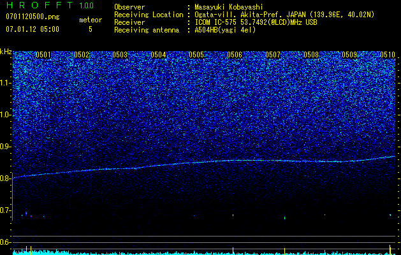Click observer name Masayuki Kobayashi

(229, 7)
